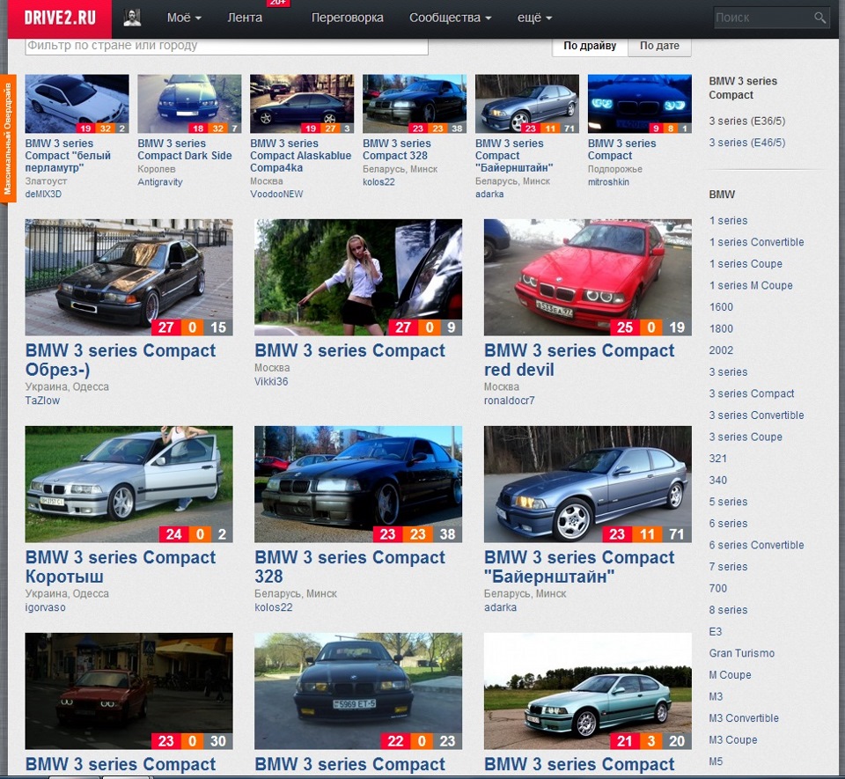
Task: Open the blue angel-eyes Подпорожье thumbnail
Action: coord(639,104)
